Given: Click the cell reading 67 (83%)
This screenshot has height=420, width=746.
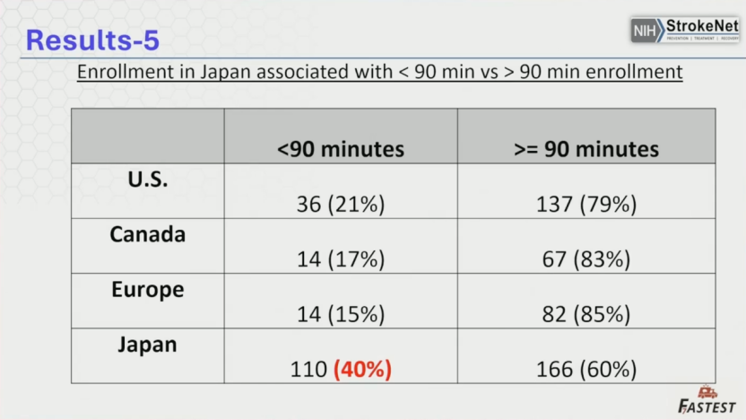Looking at the screenshot, I should 586,259.
